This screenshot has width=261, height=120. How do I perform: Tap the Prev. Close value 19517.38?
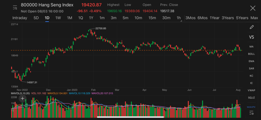pyautogui.click(x=167, y=11)
